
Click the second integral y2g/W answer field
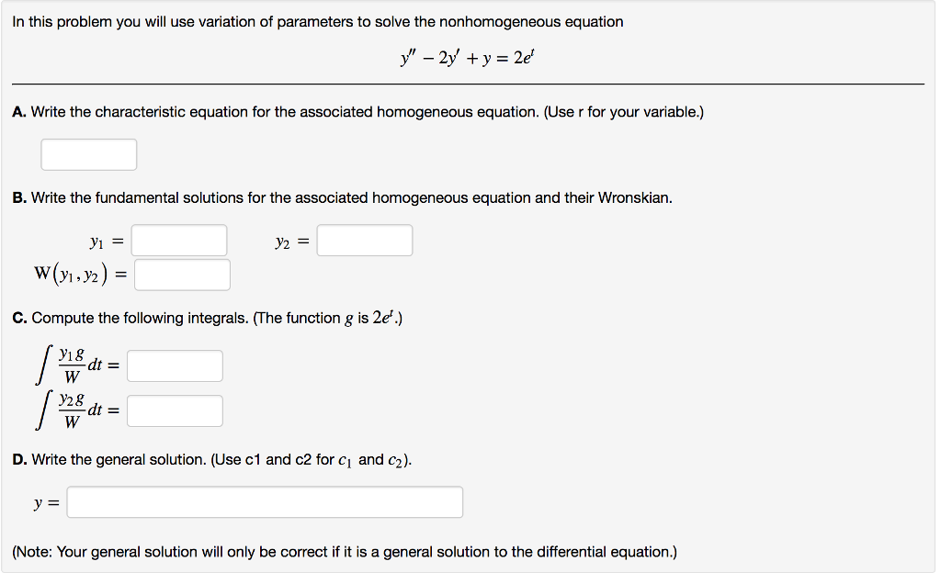coord(175,410)
